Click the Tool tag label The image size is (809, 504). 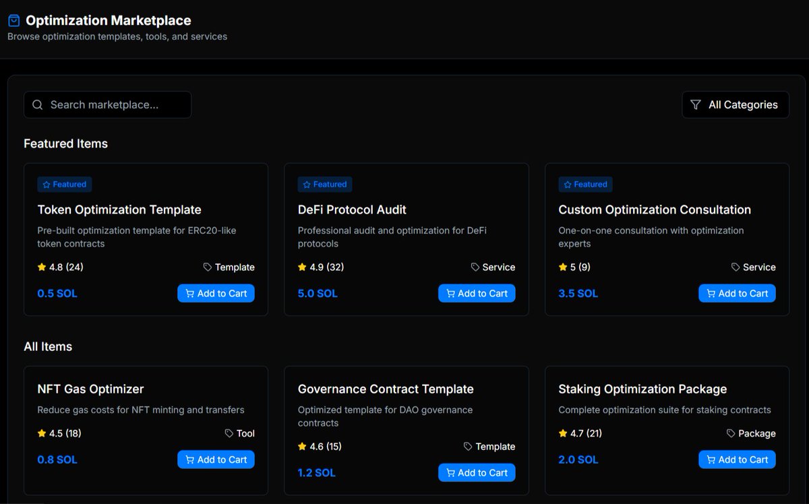click(245, 434)
